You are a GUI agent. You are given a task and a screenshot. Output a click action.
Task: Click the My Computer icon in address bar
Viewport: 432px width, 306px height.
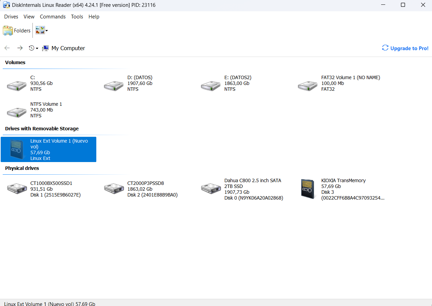tap(45, 48)
